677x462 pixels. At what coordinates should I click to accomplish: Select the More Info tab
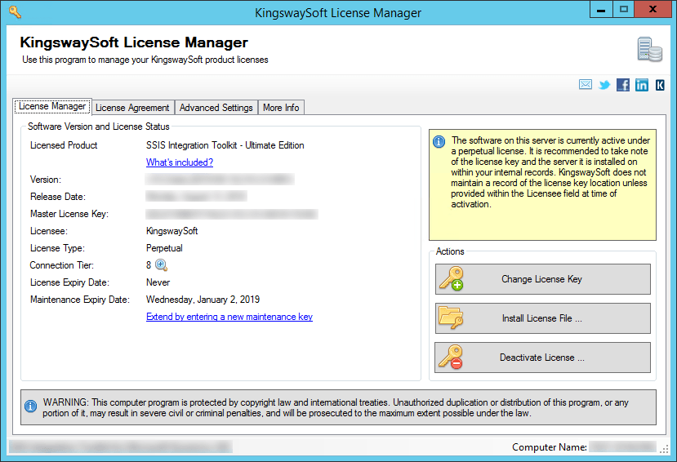pyautogui.click(x=281, y=108)
